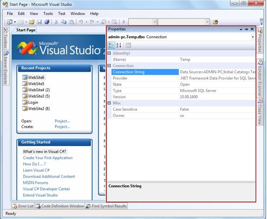Toggle Alphabetical sort in Properties panel
267x219 pixels.
pyautogui.click(x=119, y=45)
